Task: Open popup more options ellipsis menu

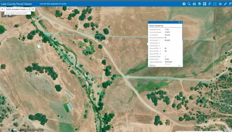Action: click(x=179, y=65)
